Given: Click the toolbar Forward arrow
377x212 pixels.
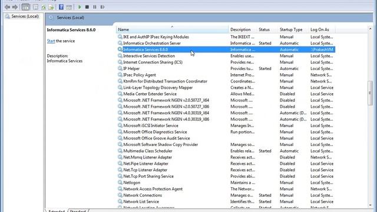Looking at the screenshot, I should coord(15,7).
